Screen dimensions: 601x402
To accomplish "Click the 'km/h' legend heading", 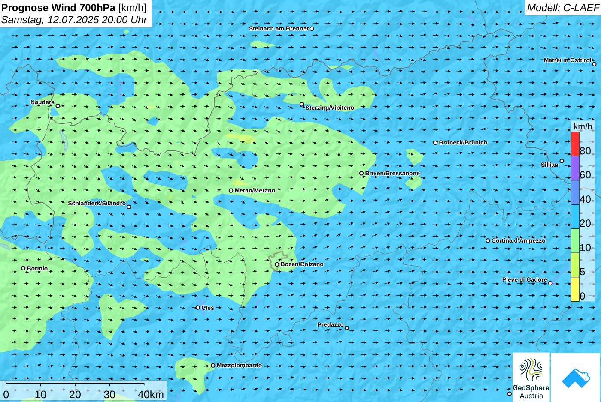I will [x=583, y=126].
